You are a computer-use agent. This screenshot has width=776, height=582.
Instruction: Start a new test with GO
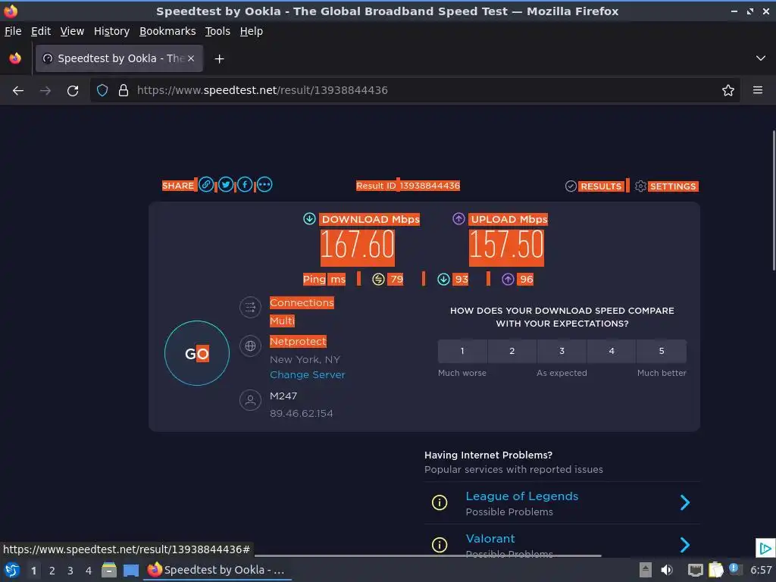click(x=197, y=353)
